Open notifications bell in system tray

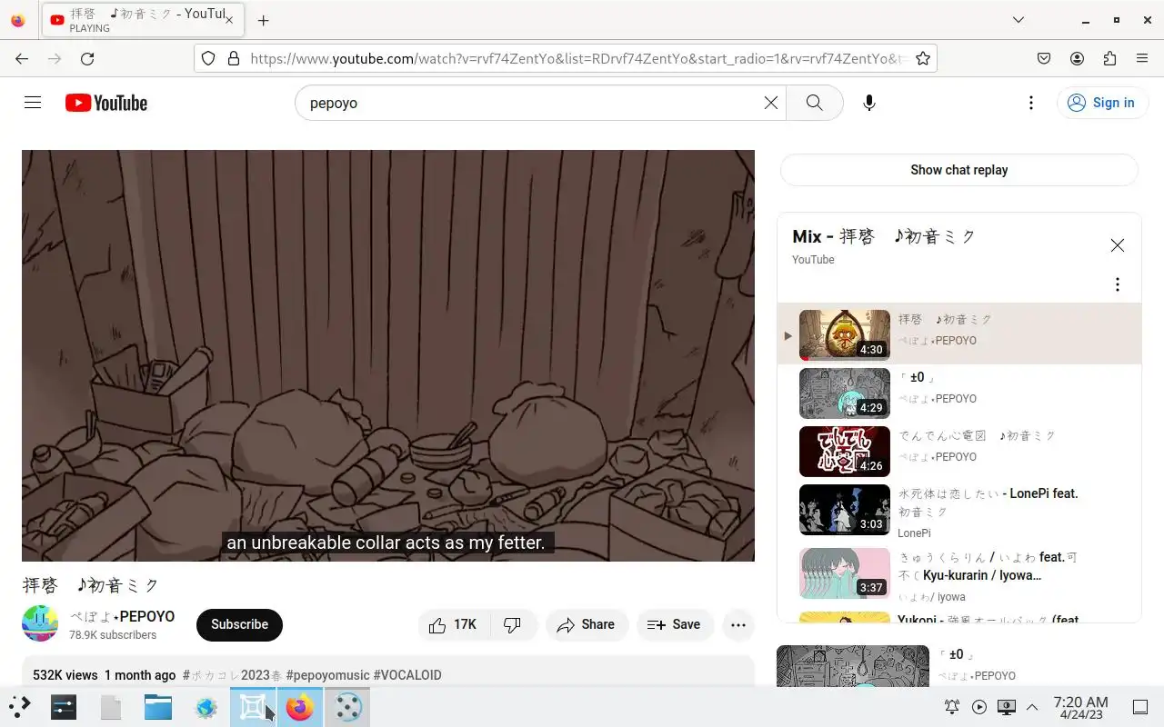tap(952, 706)
